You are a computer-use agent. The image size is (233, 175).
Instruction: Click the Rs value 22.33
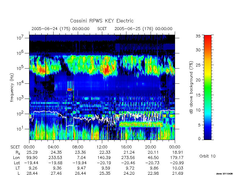[105, 152]
